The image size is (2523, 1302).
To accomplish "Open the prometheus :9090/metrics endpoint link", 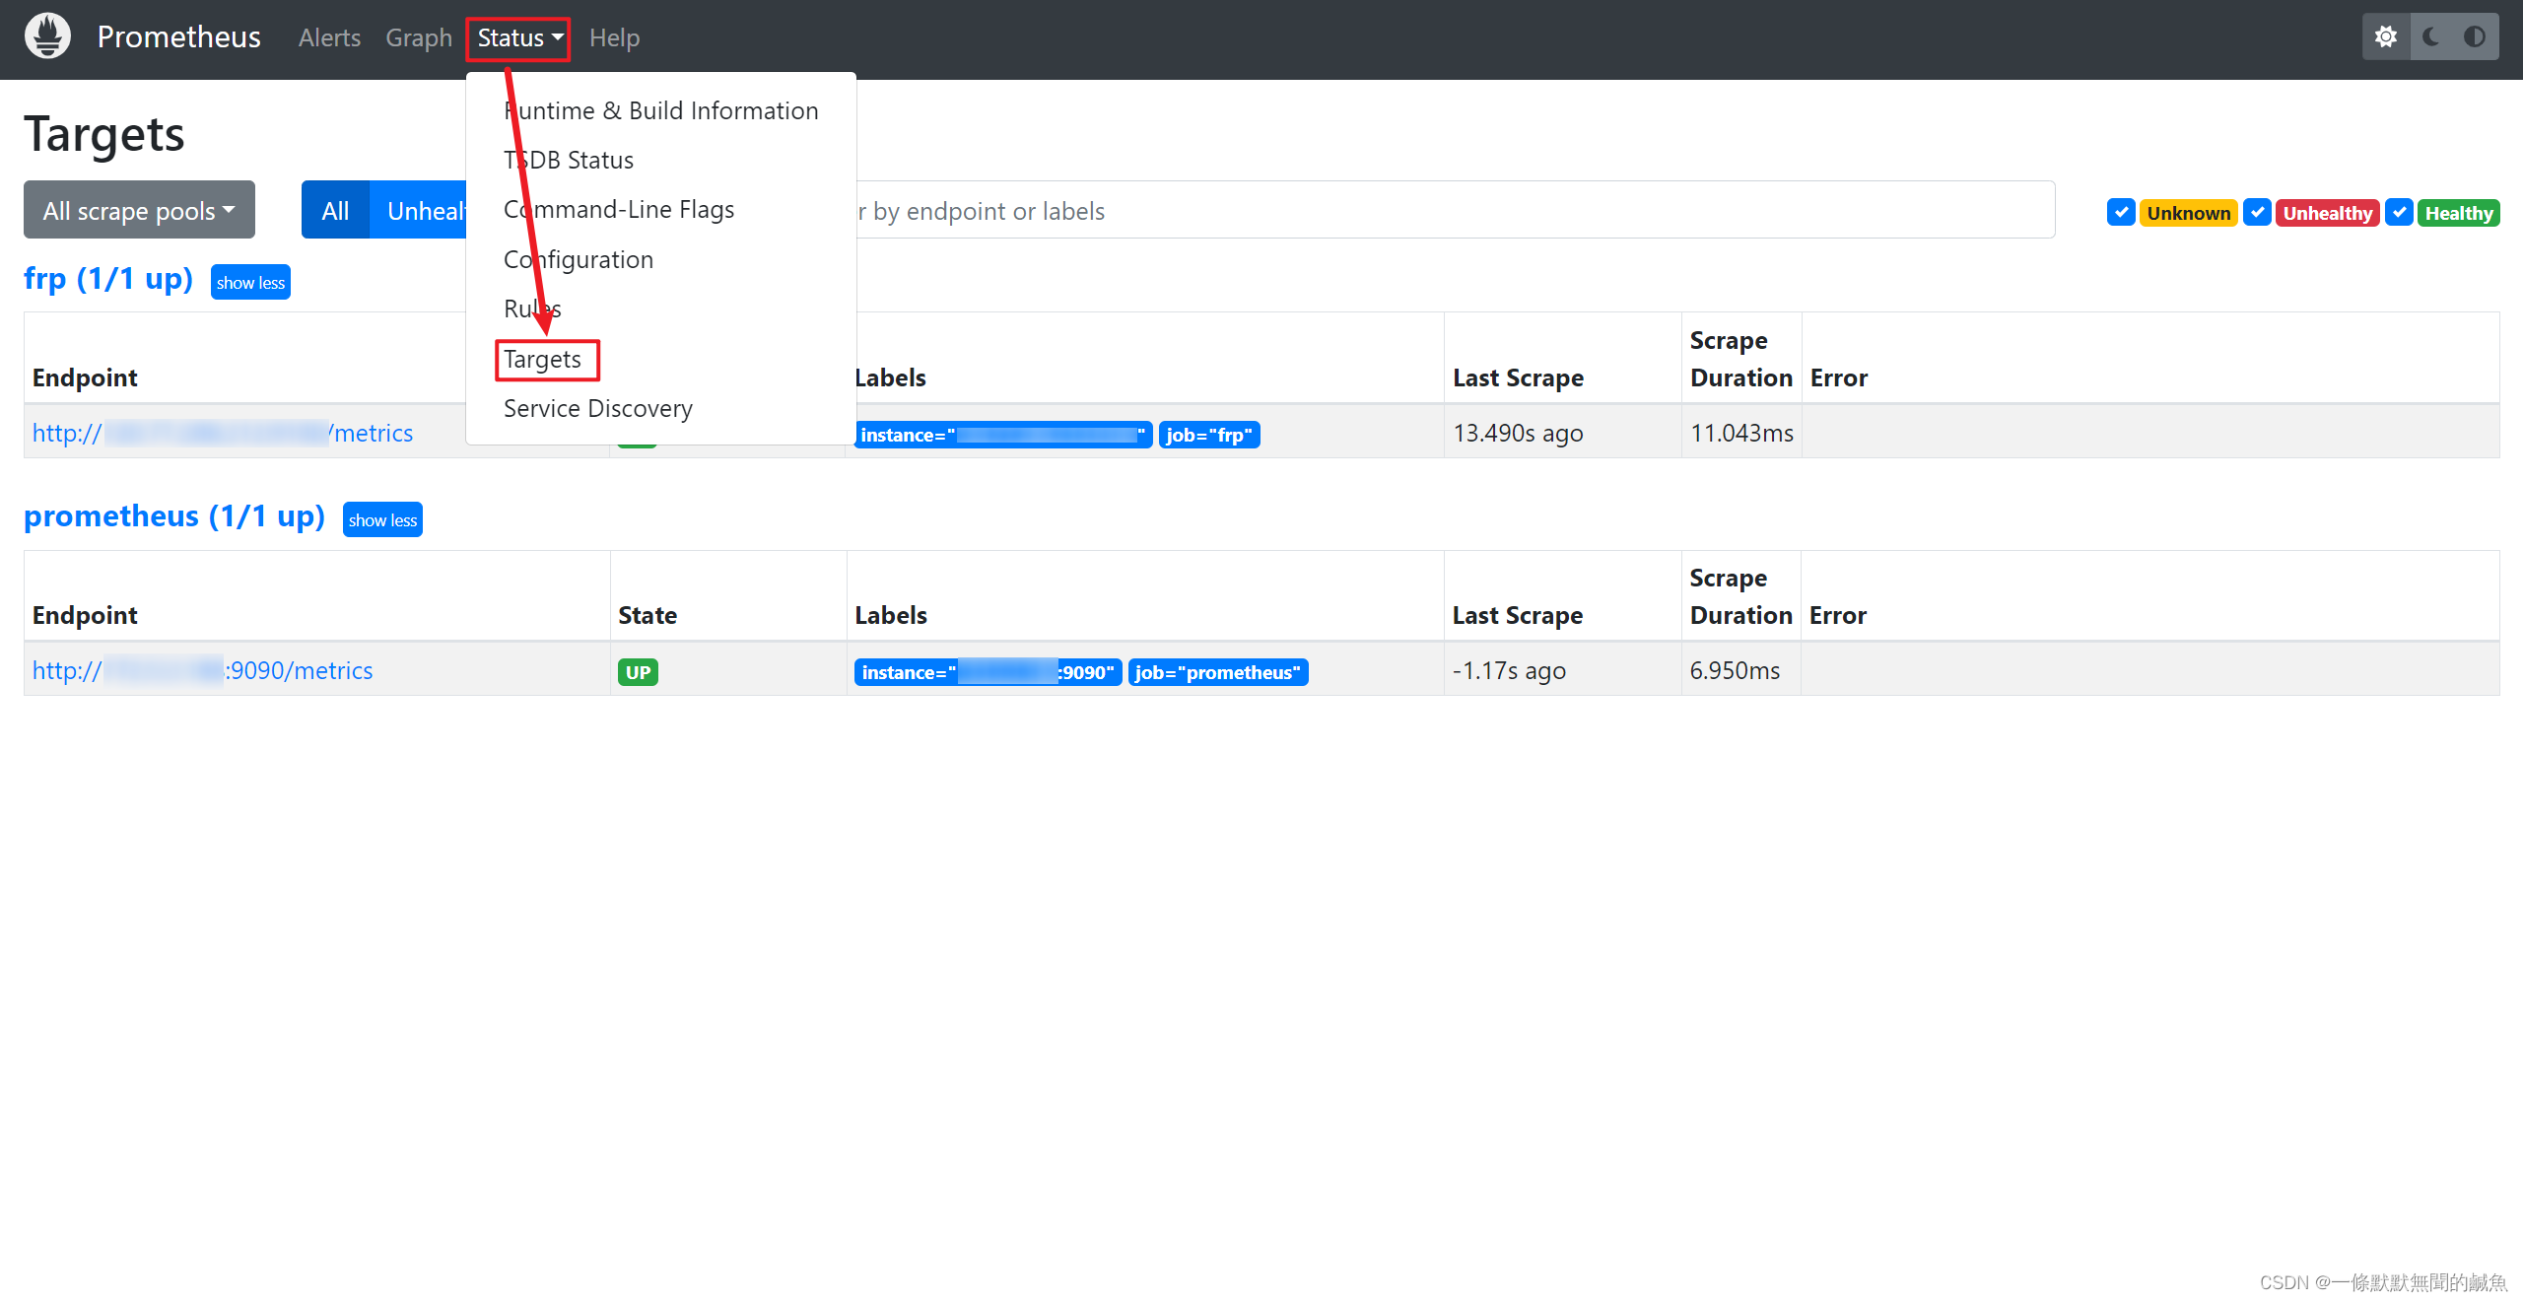I will [202, 670].
